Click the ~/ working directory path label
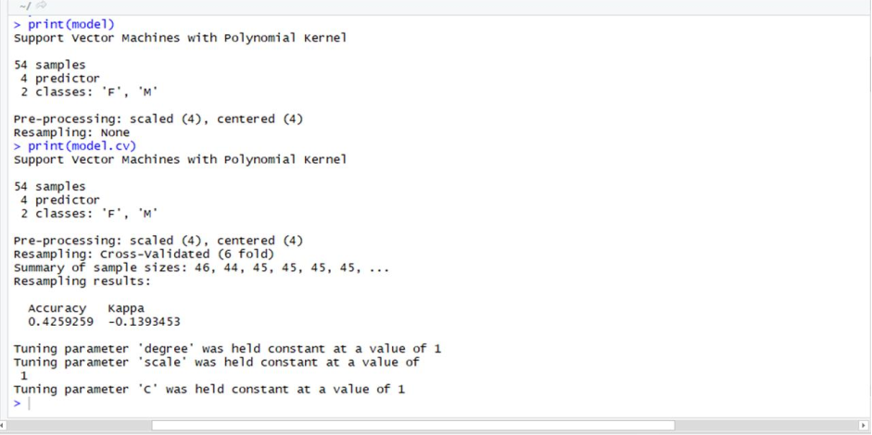This screenshot has height=435, width=872. [25, 6]
